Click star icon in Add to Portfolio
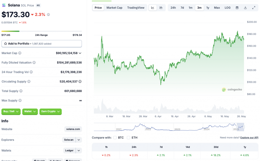 6,44
